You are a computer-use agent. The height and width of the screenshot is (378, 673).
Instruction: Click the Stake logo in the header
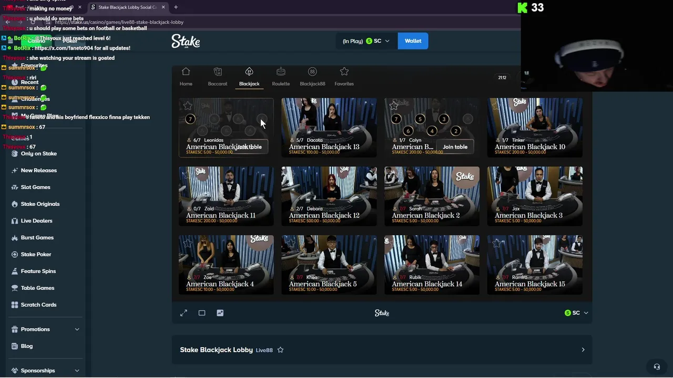point(186,41)
